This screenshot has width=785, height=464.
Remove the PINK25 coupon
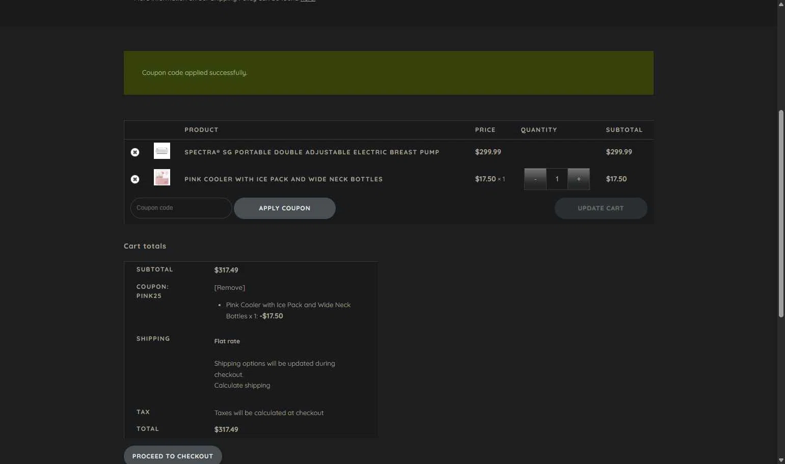click(230, 288)
